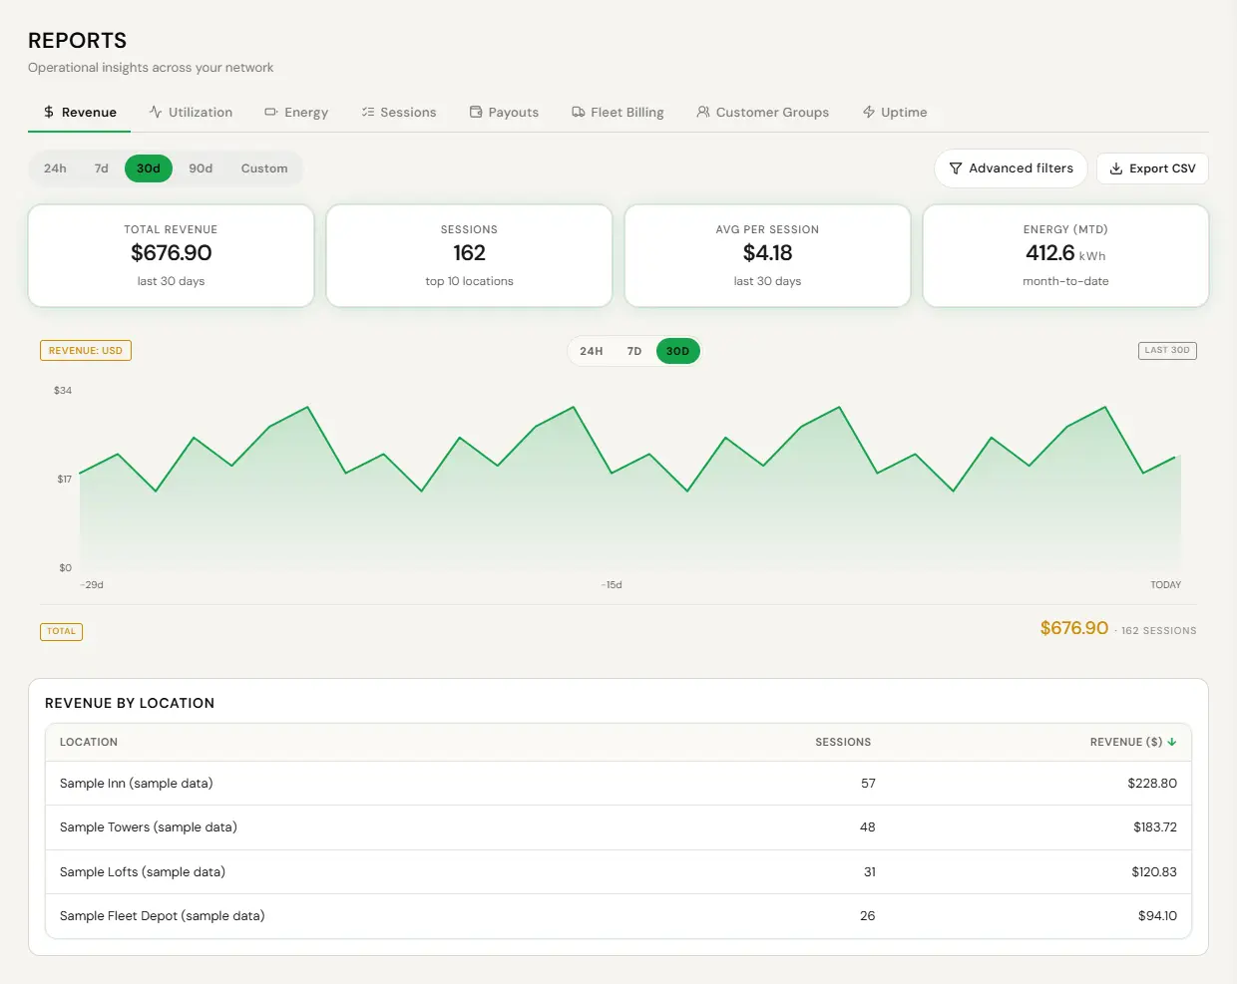Export the report as CSV

pyautogui.click(x=1152, y=168)
